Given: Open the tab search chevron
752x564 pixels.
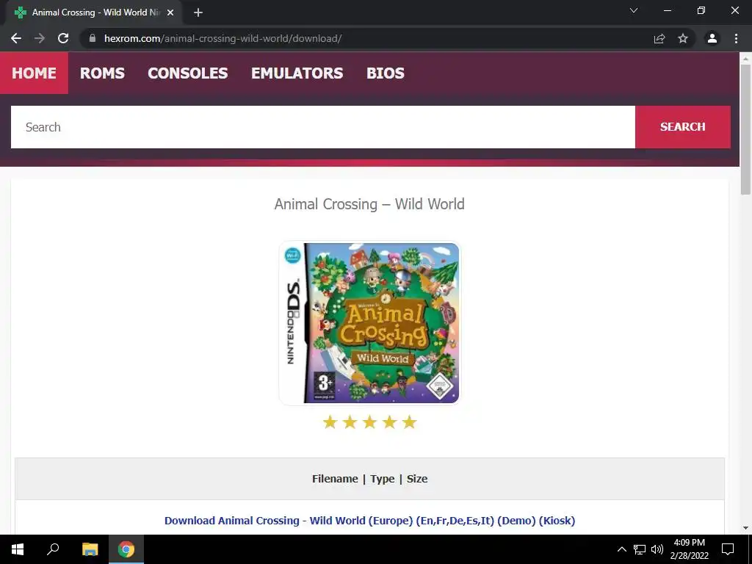Looking at the screenshot, I should point(634,10).
